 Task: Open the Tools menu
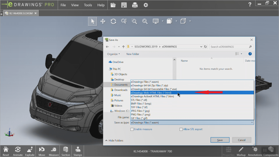pos(88,5)
